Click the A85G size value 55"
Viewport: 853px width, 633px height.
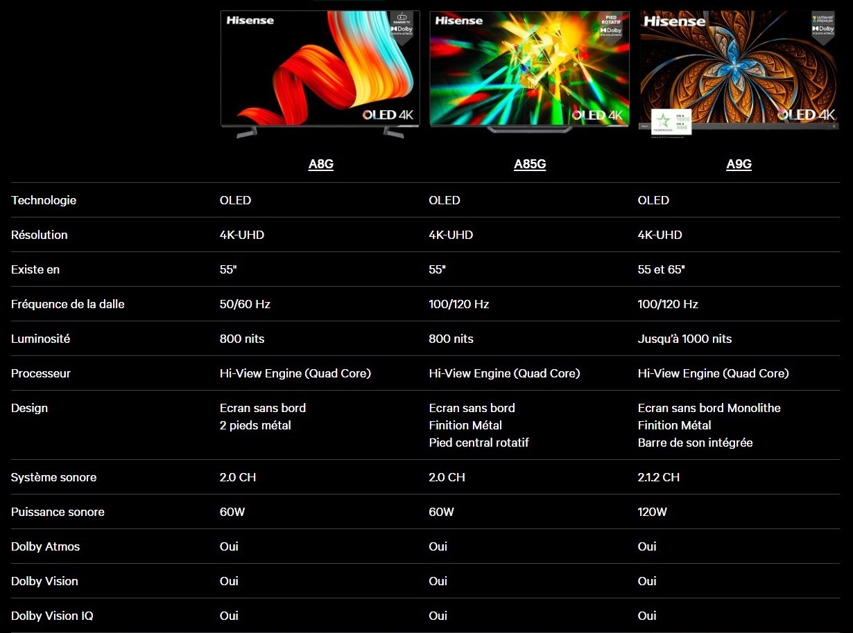pos(437,269)
